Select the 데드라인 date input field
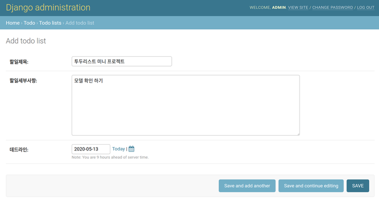The height and width of the screenshot is (198, 379). 91,149
